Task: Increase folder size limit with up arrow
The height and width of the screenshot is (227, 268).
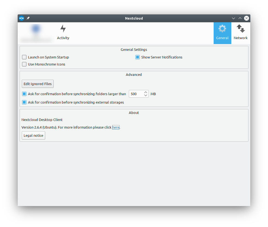Action: coord(146,92)
